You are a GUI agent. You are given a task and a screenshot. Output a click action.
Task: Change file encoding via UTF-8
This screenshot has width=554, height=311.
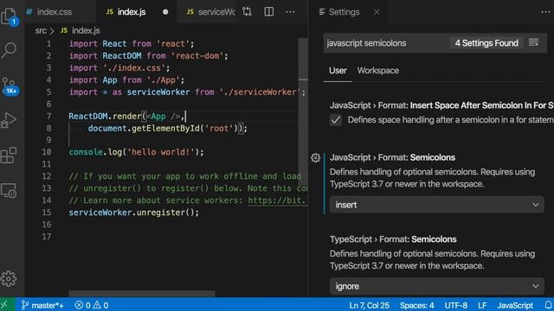456,305
